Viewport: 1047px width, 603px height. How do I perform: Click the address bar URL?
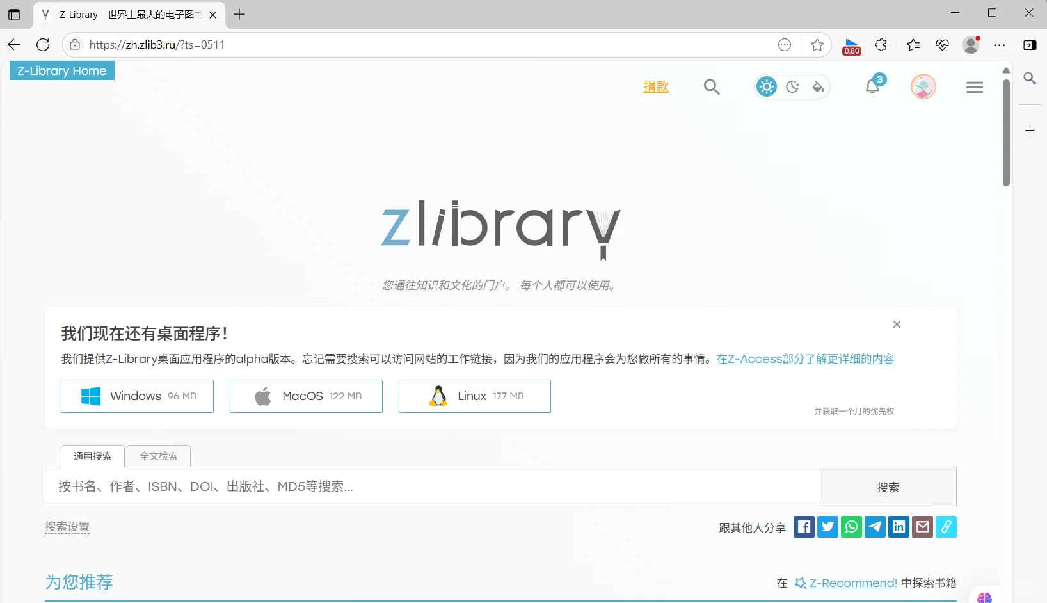157,45
